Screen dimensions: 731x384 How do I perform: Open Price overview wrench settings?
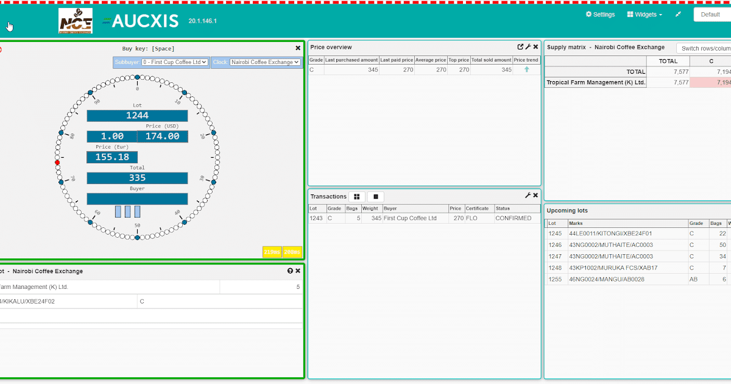[528, 47]
